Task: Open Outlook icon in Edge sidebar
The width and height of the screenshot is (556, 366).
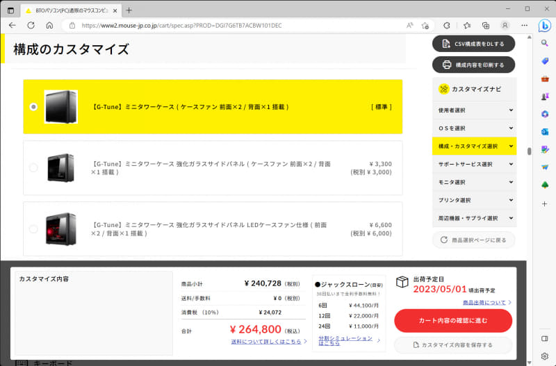Action: [545, 132]
